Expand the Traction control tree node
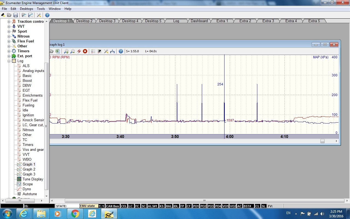Image resolution: width=350 pixels, height=219 pixels. (9, 21)
